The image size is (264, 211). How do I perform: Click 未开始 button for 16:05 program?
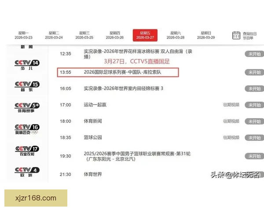click(254, 89)
